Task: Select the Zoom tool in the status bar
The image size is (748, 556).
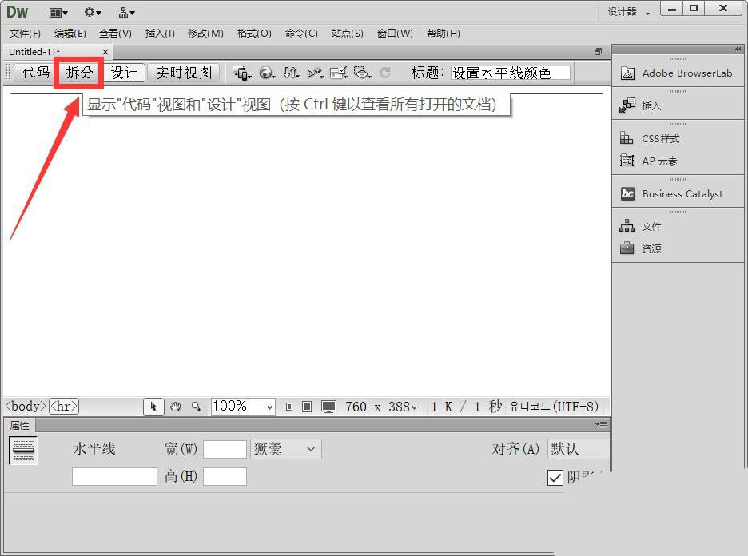Action: click(x=196, y=407)
